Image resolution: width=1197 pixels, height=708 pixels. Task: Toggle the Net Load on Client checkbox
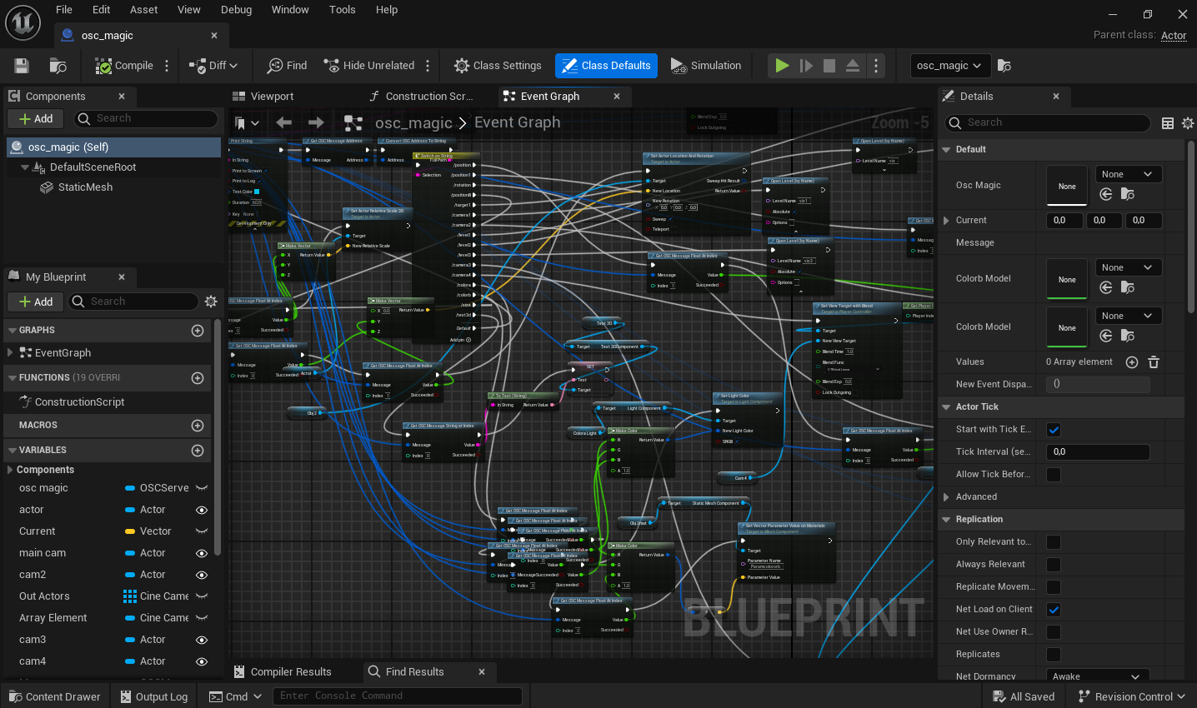tap(1054, 610)
